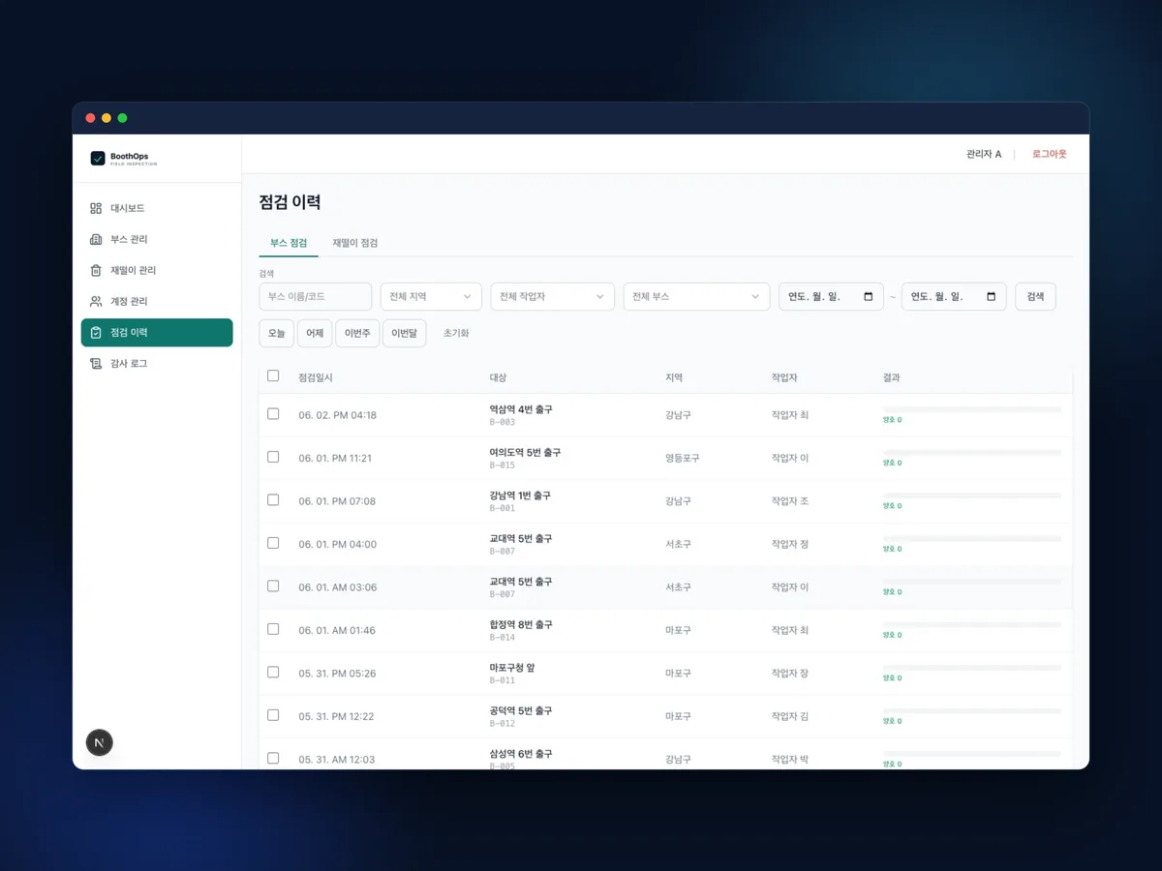Go to 계정 관리 in the sidebar

point(157,301)
